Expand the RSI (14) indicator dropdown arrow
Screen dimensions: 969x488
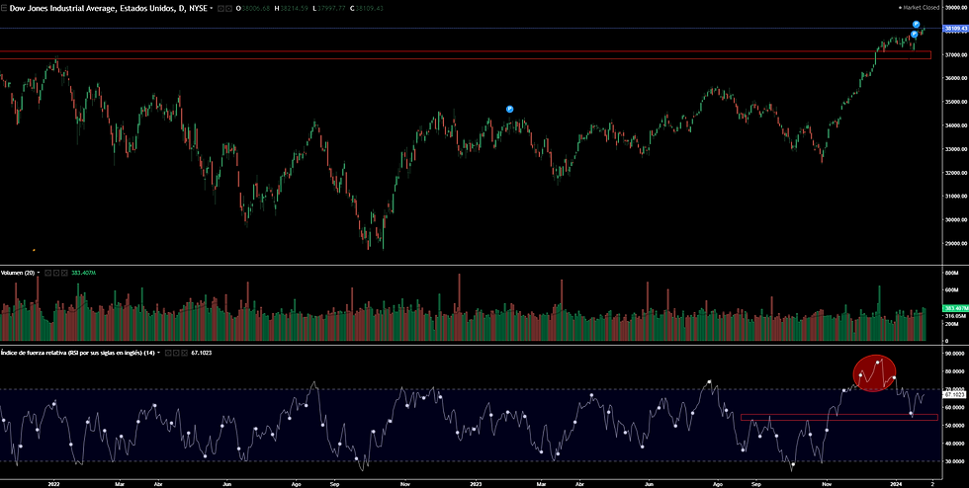(159, 353)
